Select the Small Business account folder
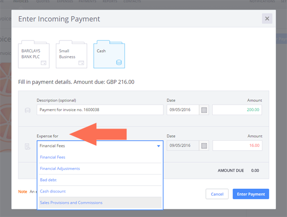 click(x=72, y=54)
